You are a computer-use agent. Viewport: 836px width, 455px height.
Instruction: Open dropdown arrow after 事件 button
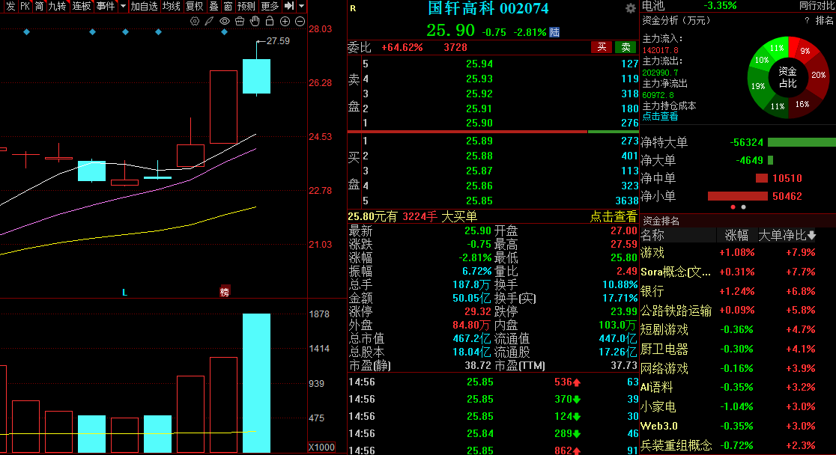[x=123, y=6]
